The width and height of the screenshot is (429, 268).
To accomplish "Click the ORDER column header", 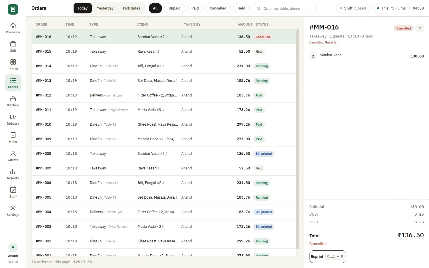I will click(x=41, y=24).
